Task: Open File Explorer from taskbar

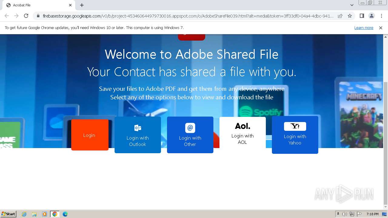Action: 34,214
